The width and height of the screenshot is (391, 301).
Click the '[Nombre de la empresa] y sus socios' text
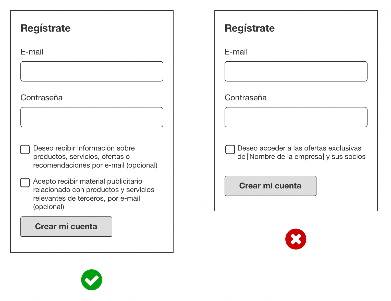(306, 157)
